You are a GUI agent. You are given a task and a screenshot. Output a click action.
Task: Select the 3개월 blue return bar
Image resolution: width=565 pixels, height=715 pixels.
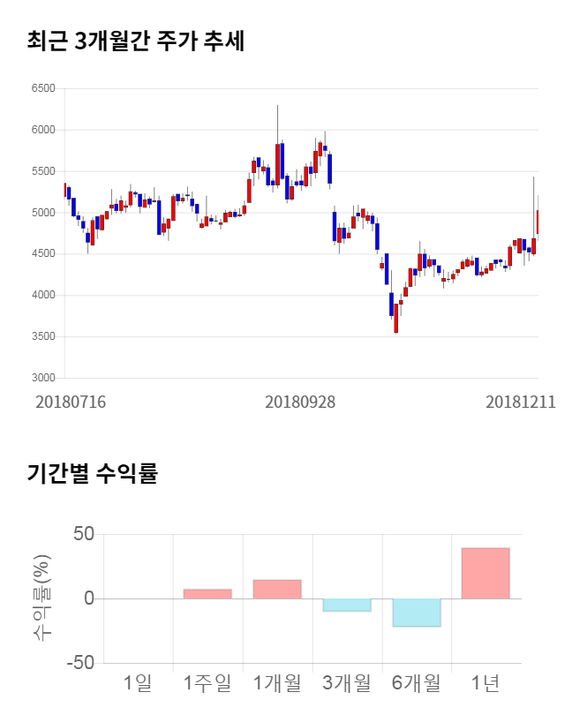point(346,605)
